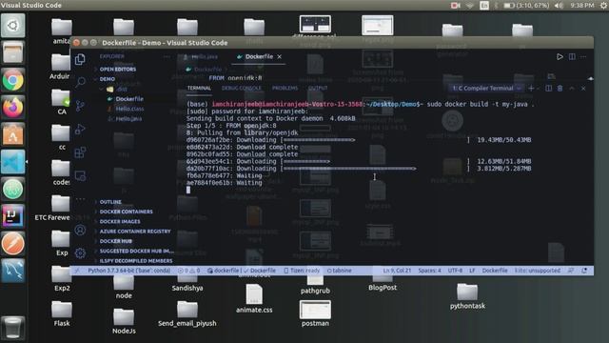
Task: Open Hello.class in the explorer tree
Action: click(x=129, y=109)
